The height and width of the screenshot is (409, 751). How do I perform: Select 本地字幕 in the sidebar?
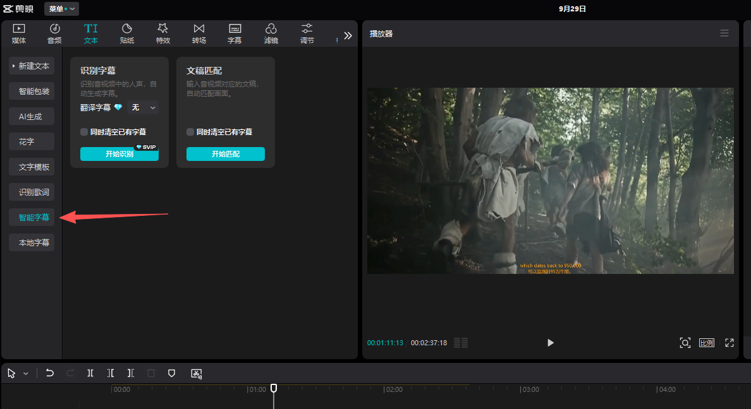click(32, 242)
